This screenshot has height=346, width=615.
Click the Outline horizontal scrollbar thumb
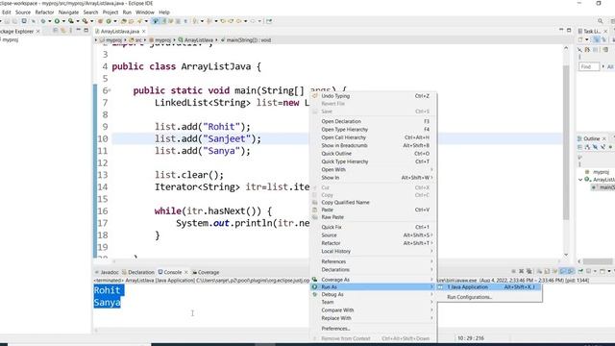[598, 261]
